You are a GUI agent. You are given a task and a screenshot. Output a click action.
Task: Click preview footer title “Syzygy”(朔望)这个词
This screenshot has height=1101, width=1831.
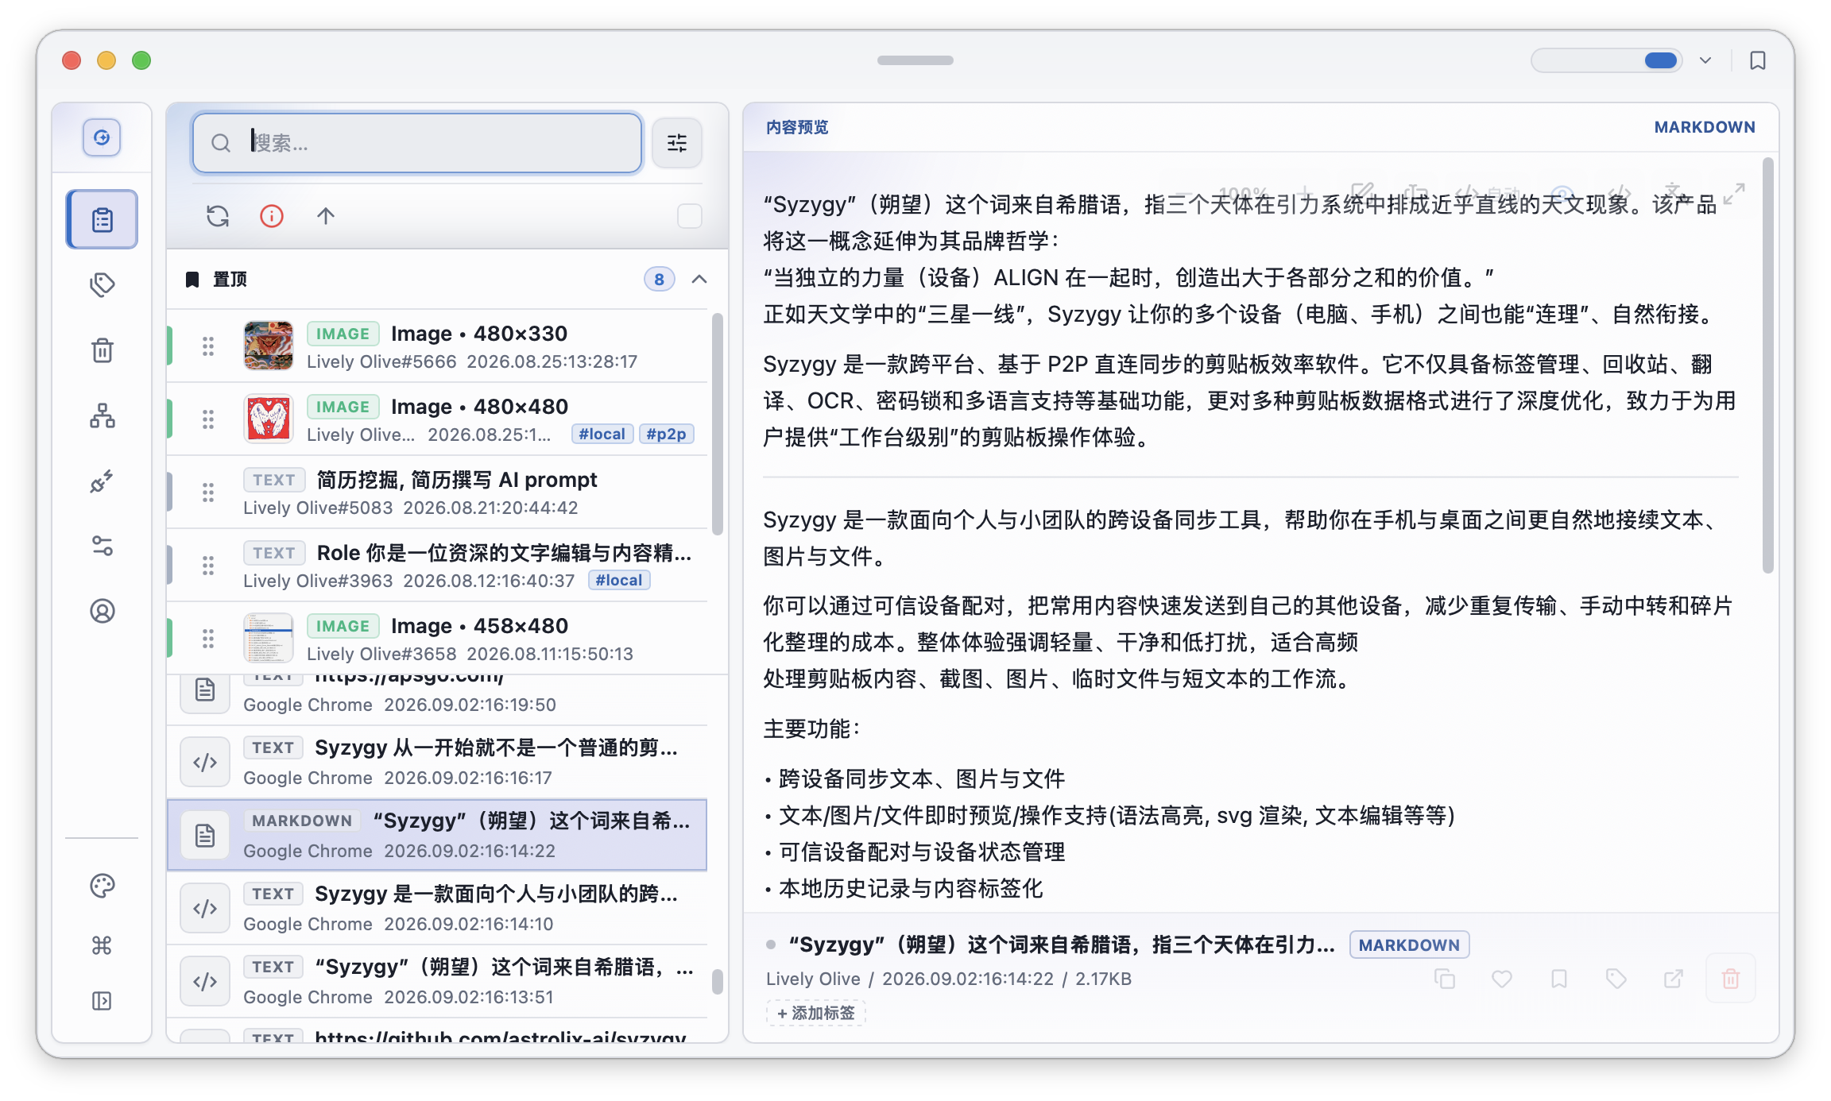1062,945
